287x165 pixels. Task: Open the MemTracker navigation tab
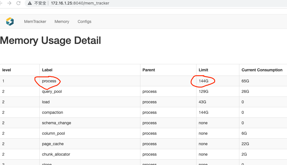tap(35, 22)
